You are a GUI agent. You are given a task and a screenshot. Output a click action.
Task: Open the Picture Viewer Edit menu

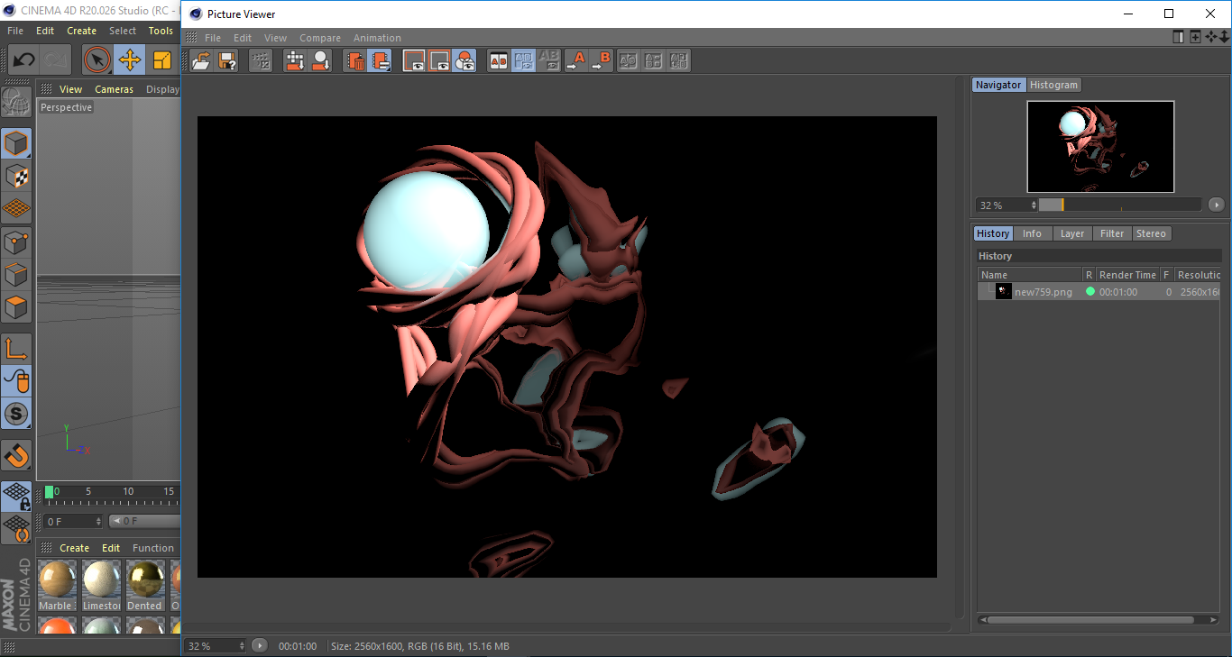pos(243,38)
